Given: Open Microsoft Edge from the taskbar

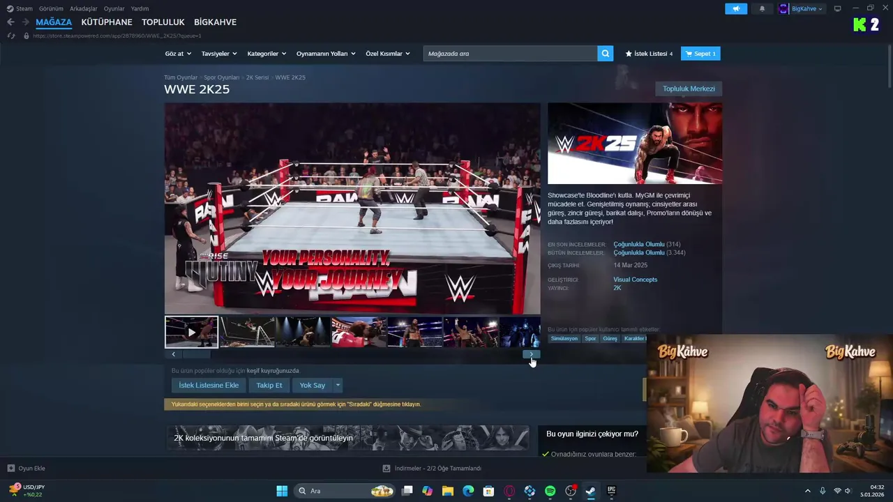Looking at the screenshot, I should [468, 491].
